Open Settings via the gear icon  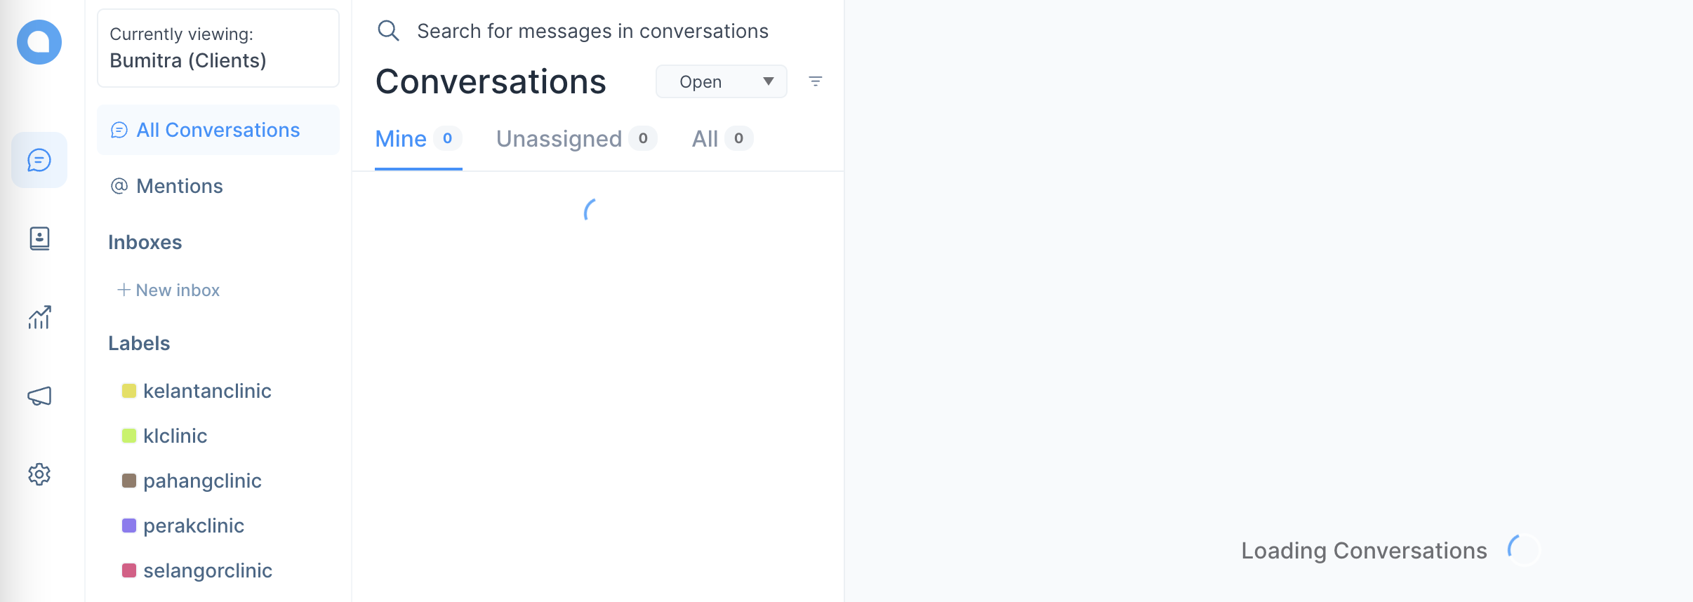39,474
